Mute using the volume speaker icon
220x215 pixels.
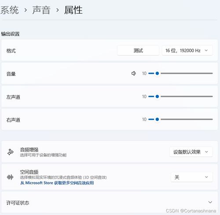click(x=133, y=73)
